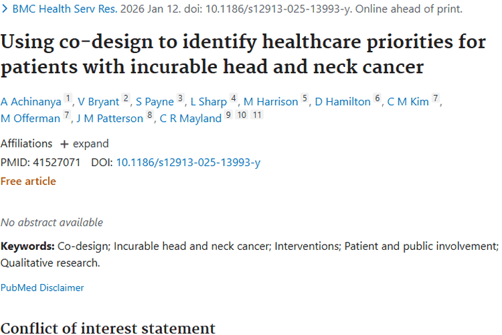Open author D Hamilton link

coord(343,102)
